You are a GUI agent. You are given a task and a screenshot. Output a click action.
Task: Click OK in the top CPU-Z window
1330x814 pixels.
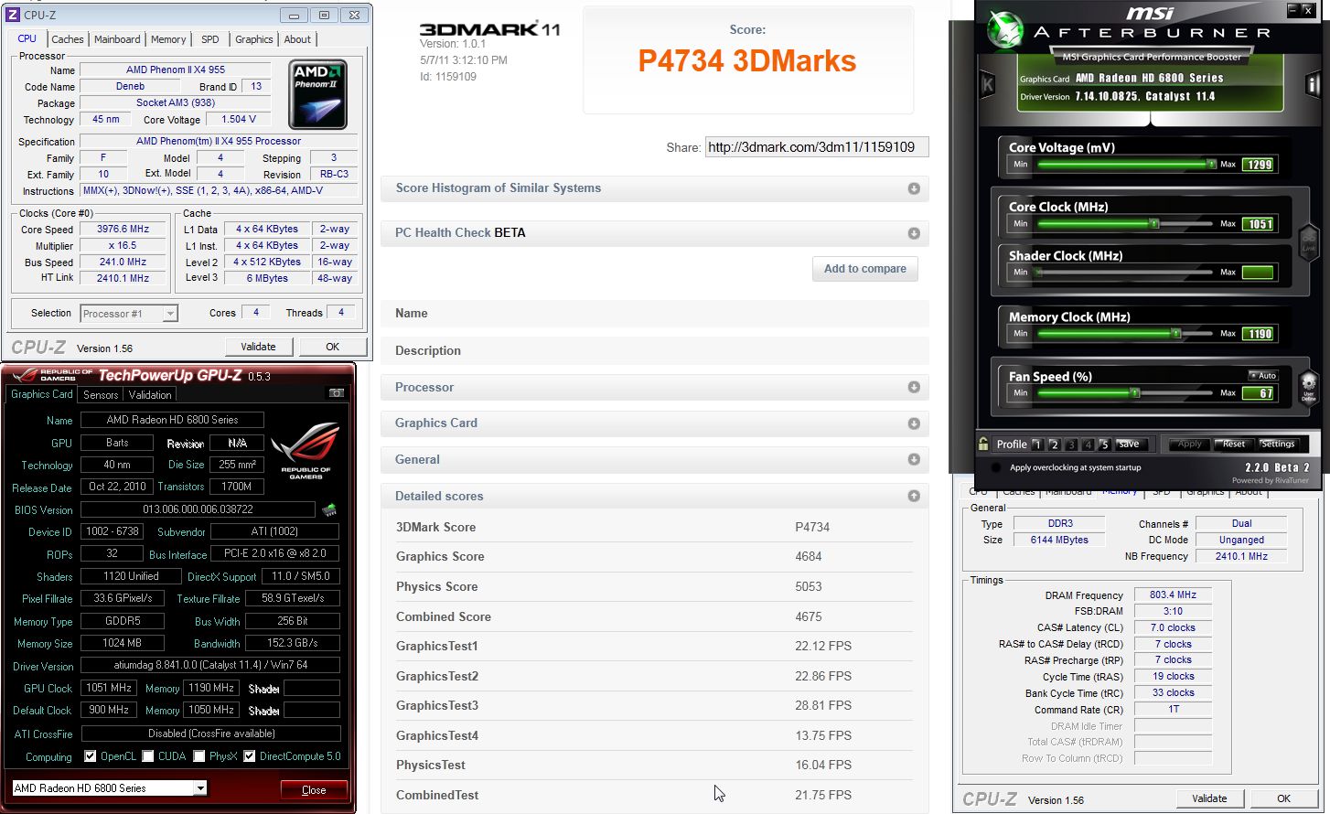[x=333, y=347]
